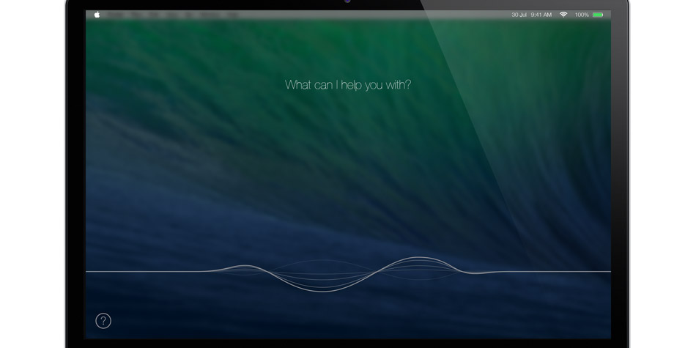This screenshot has width=696, height=348.
Task: Click the 30 Jul date
Action: (x=519, y=15)
